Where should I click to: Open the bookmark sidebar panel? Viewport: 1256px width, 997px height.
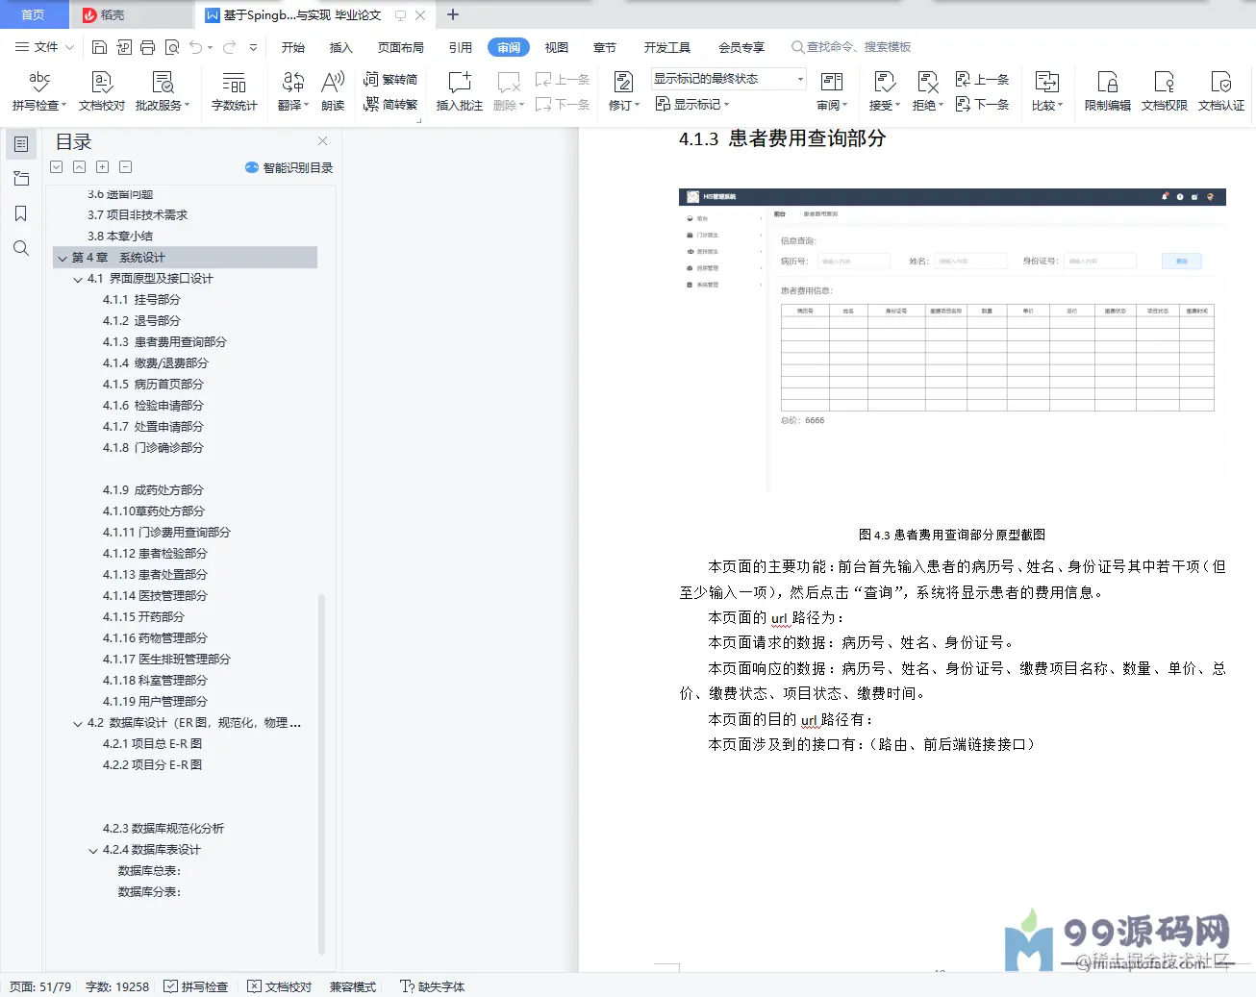[x=21, y=213]
